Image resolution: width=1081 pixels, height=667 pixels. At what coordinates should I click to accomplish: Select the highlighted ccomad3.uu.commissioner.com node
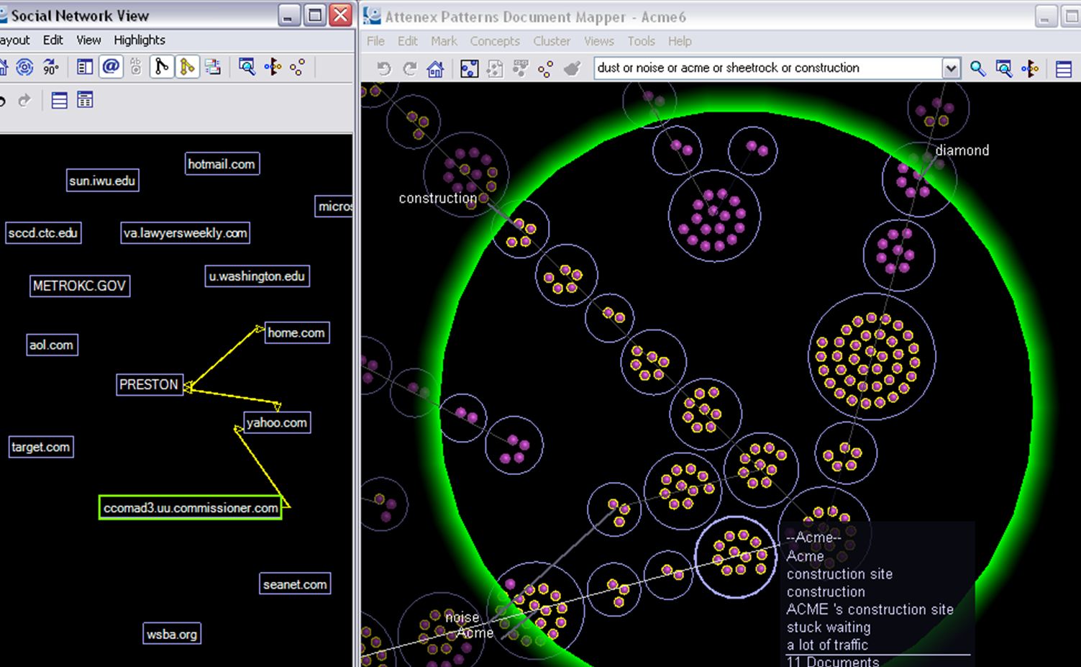[191, 508]
